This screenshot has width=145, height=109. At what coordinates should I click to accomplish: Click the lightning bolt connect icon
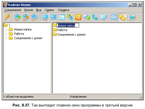(x=7, y=17)
